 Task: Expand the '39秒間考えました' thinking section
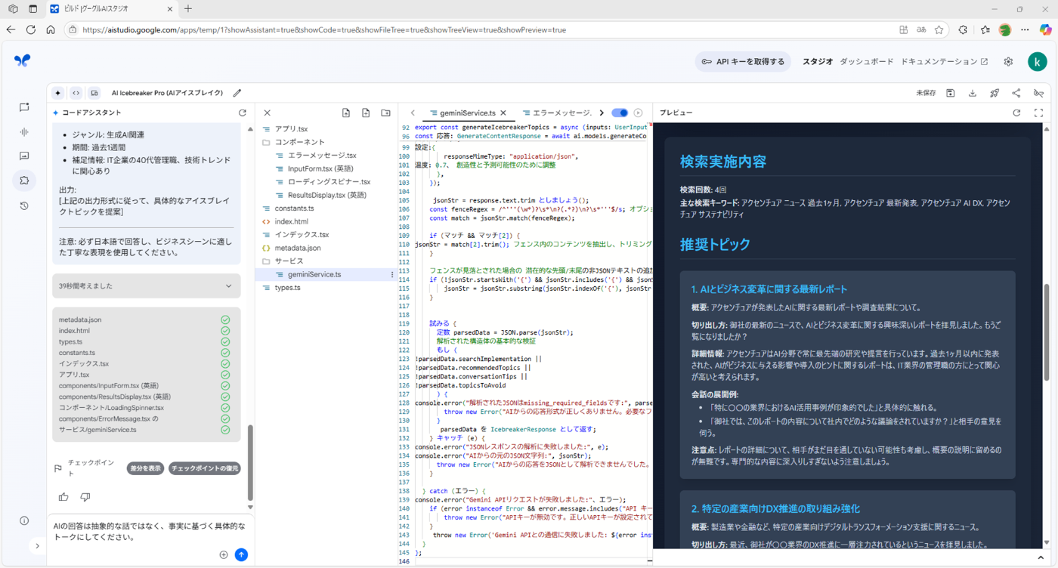click(147, 286)
